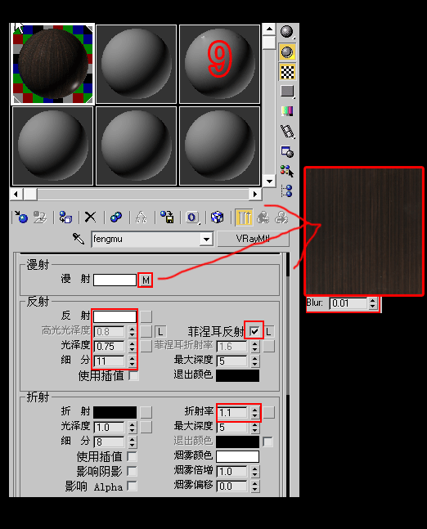Uncheck the 菲涅耳反射 checkbox

pos(254,332)
